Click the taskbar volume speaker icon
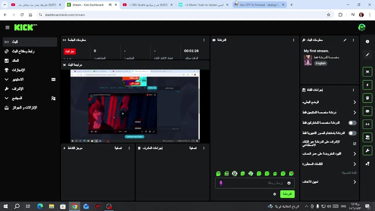 [329, 206]
